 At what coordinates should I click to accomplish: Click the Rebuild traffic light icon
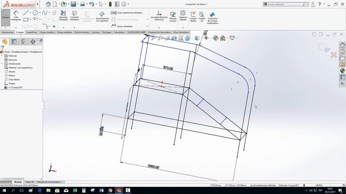(110, 4)
